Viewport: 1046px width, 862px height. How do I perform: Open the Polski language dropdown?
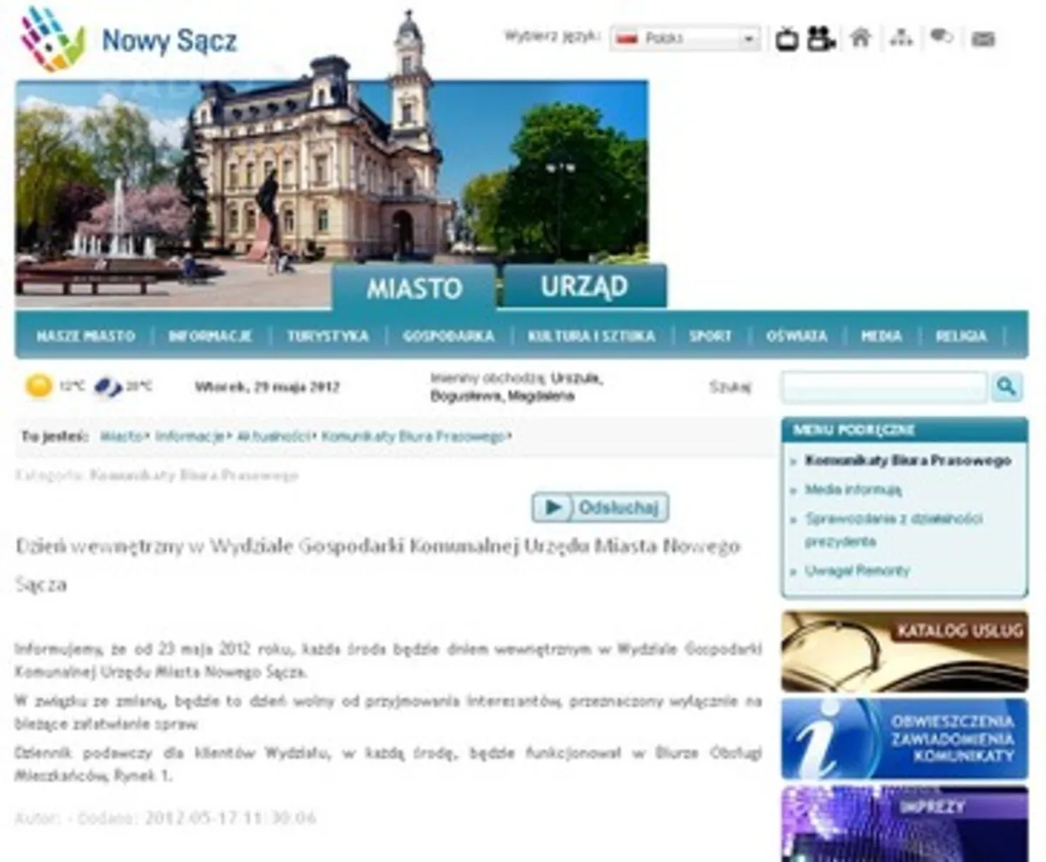click(x=684, y=38)
